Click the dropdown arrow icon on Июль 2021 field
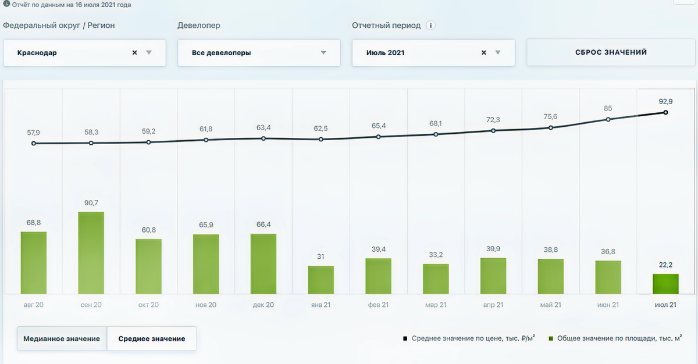The image size is (698, 364). point(498,52)
